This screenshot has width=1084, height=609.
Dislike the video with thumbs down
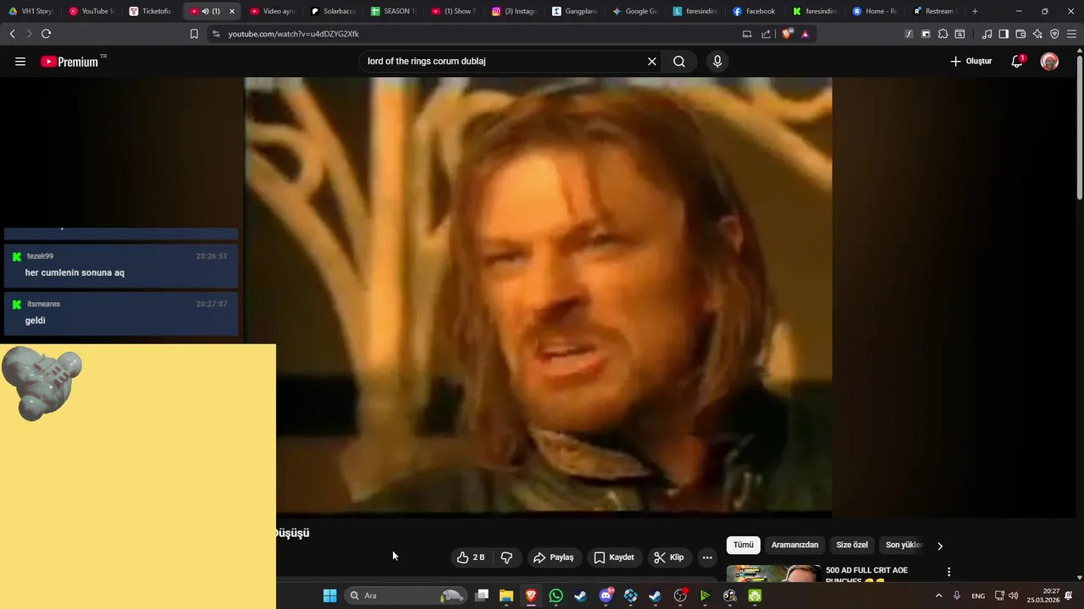[x=506, y=557]
